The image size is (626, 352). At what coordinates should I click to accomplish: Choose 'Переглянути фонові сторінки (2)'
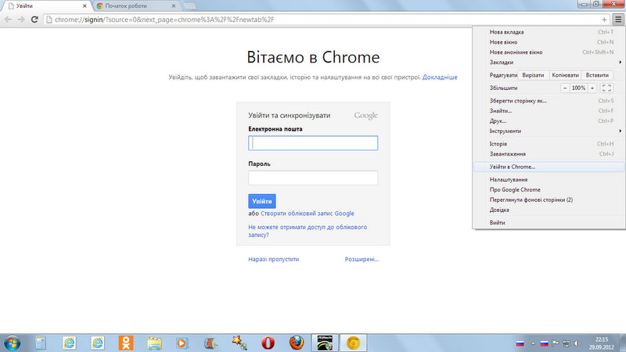pyautogui.click(x=549, y=199)
